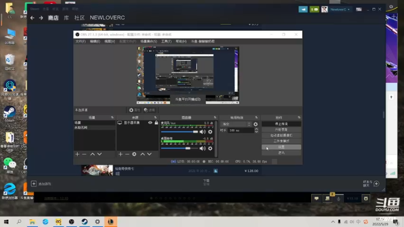Open the green Steam messages inbox icon

(x=314, y=10)
